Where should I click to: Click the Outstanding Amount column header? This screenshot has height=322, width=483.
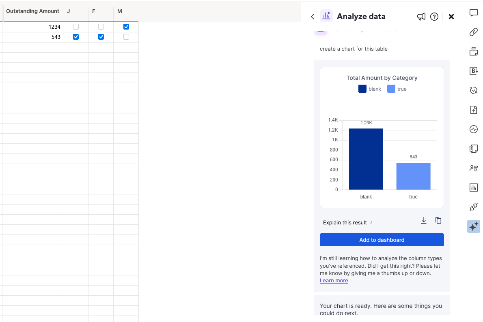[x=32, y=11]
